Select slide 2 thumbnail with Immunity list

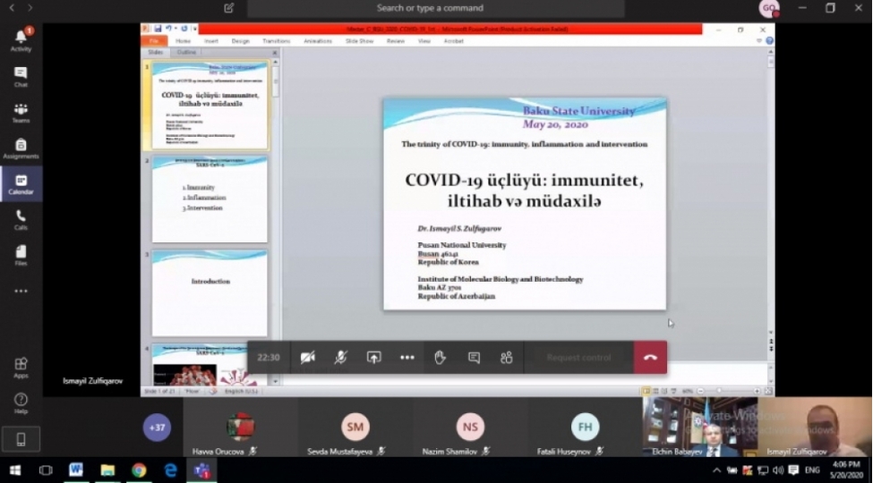210,199
